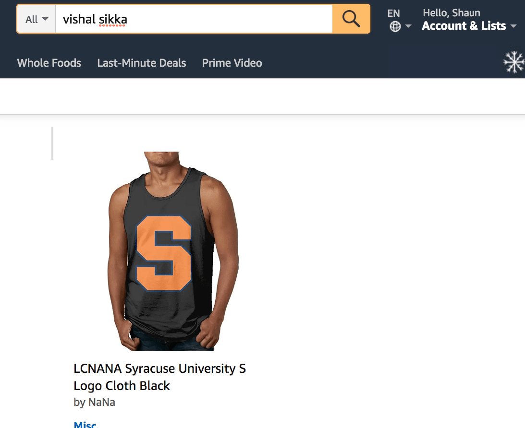Click the by NaNa brand text
525x428 pixels.
coord(95,402)
